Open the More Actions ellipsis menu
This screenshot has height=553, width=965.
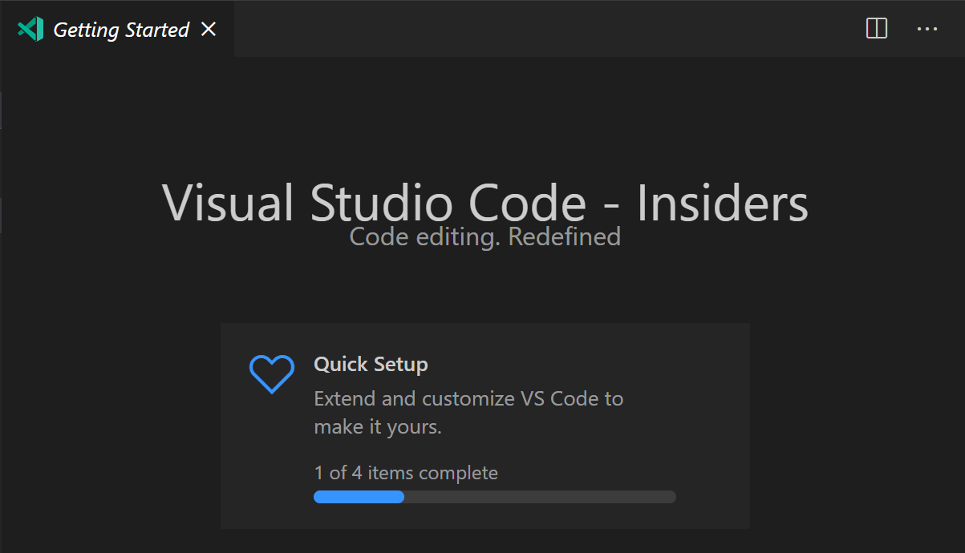pos(927,29)
